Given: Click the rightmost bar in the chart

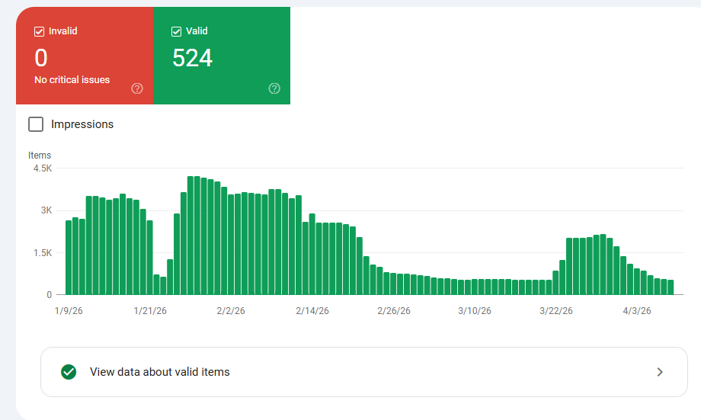Looking at the screenshot, I should tap(671, 287).
